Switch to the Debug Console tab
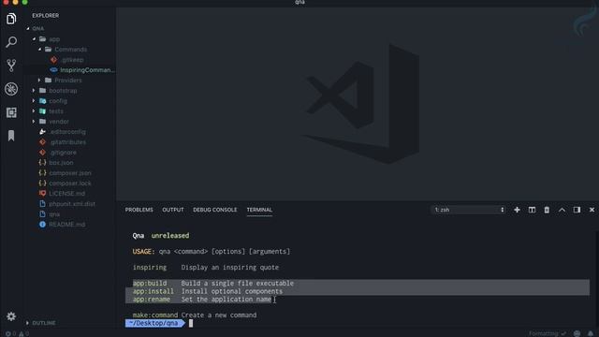Viewport: 599px width, 337px height. (x=215, y=210)
